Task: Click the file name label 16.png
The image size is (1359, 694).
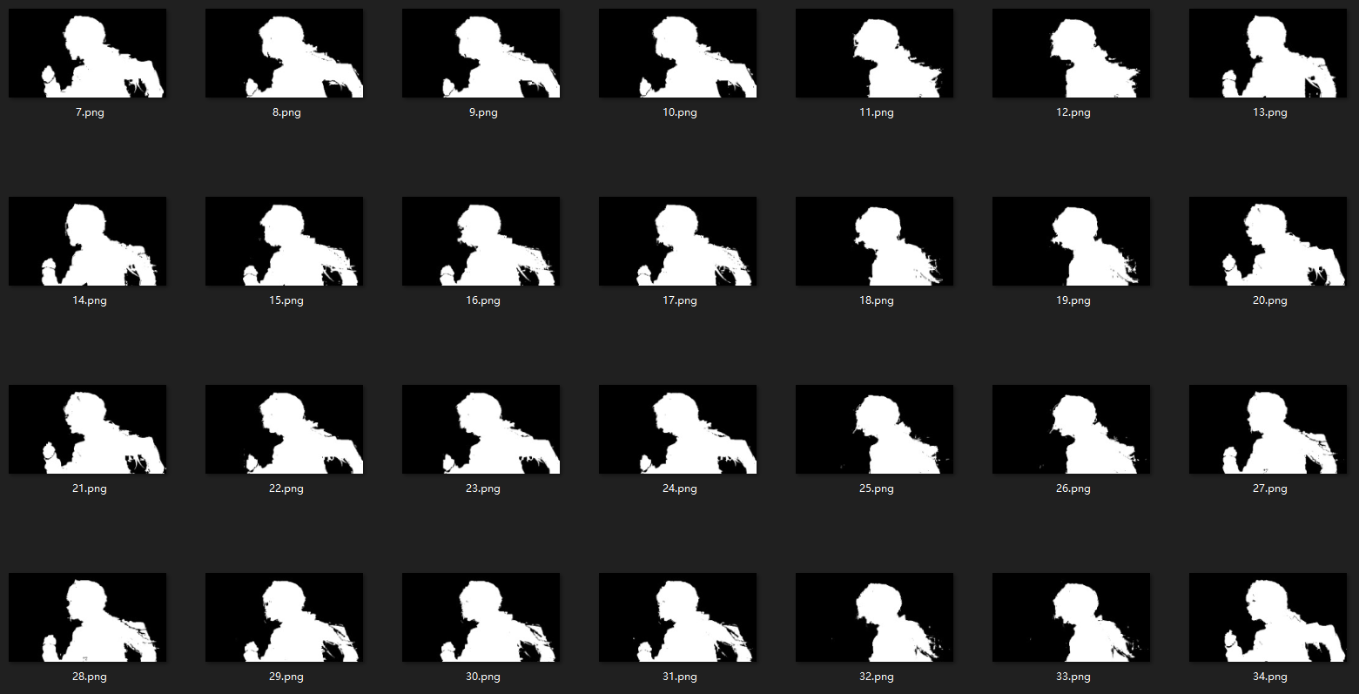Action: (483, 300)
